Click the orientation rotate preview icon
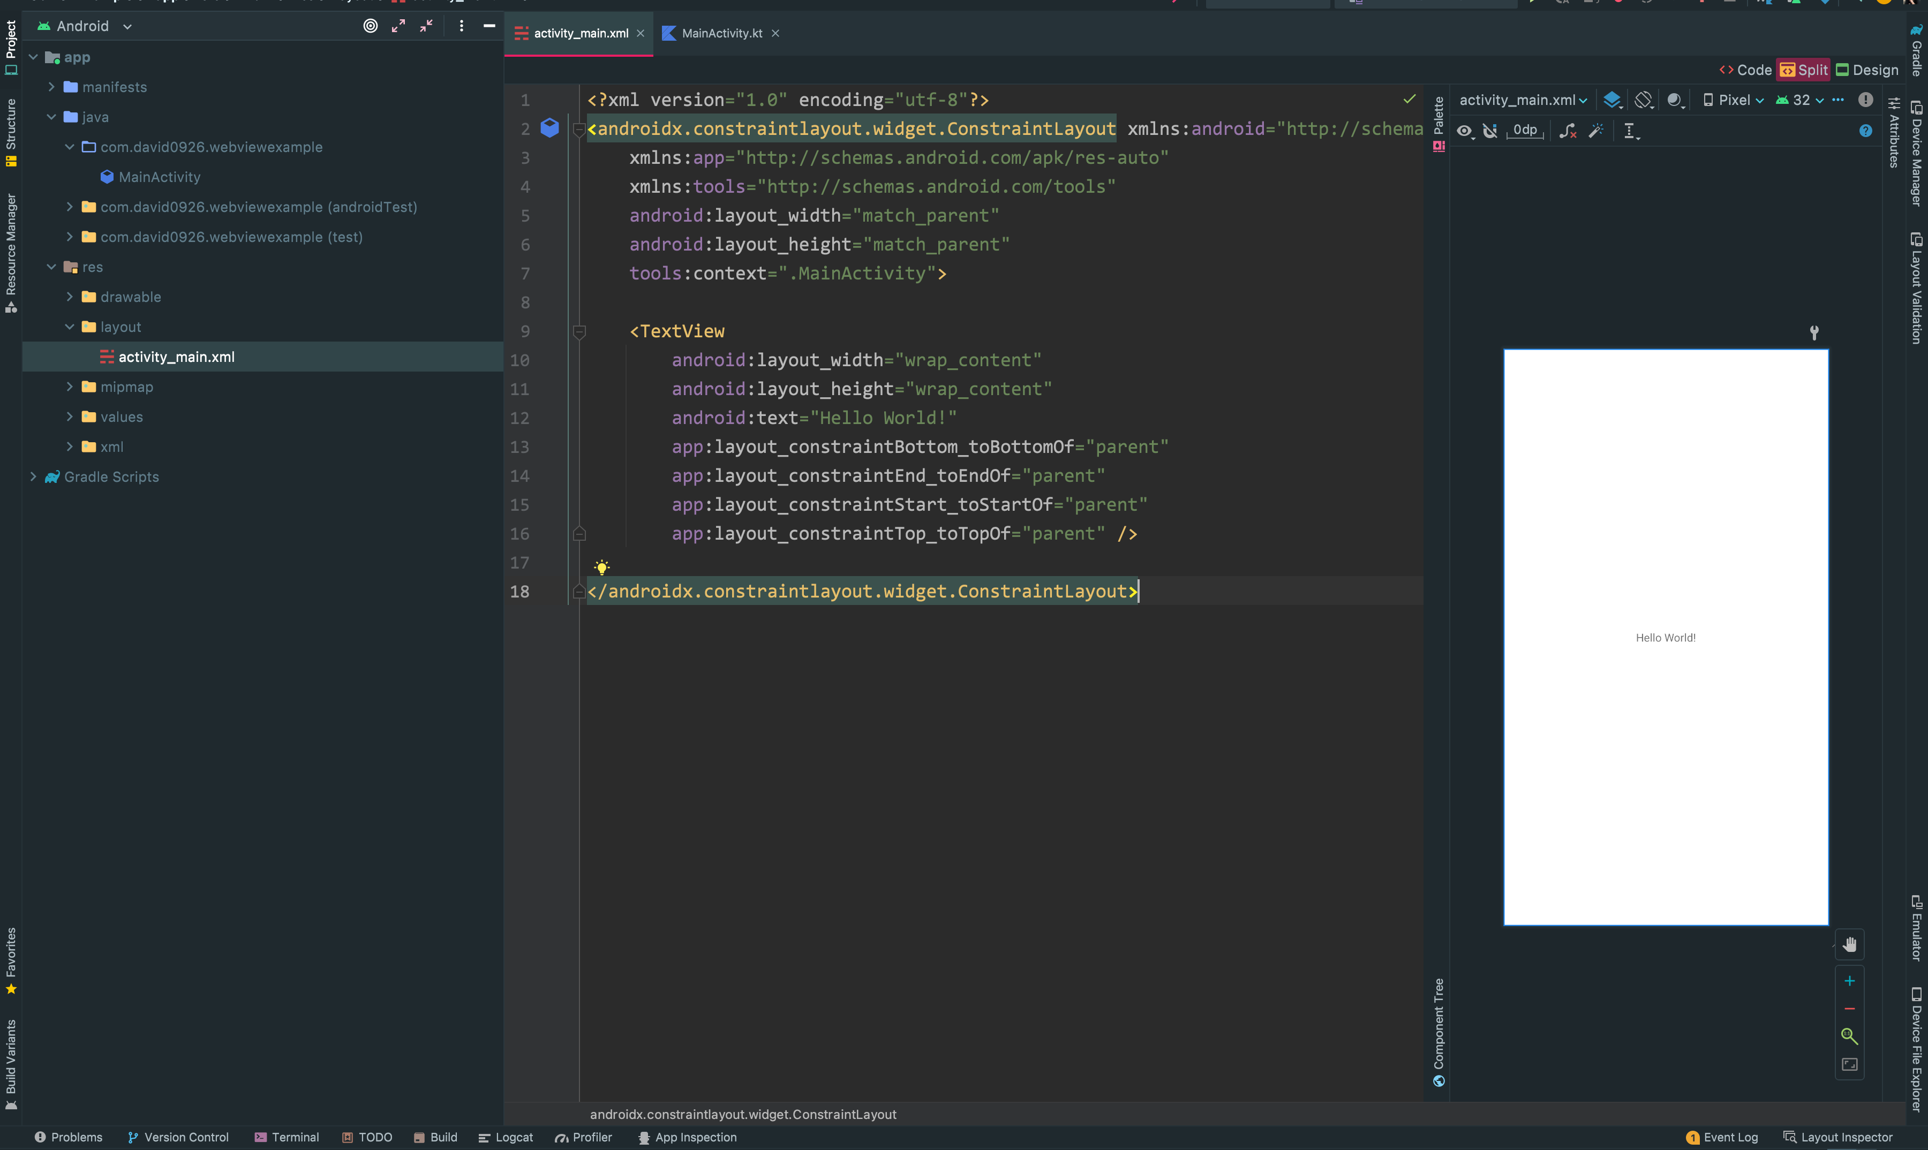Screen dimensions: 1928x1150 (x=1643, y=100)
